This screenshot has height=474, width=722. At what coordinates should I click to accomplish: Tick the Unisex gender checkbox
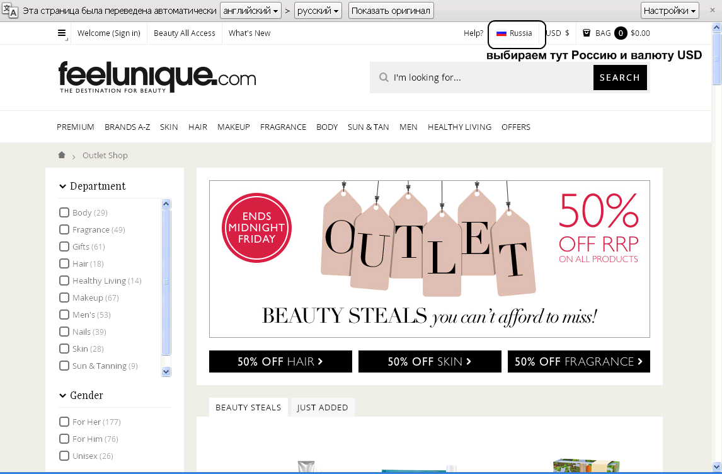pos(64,456)
